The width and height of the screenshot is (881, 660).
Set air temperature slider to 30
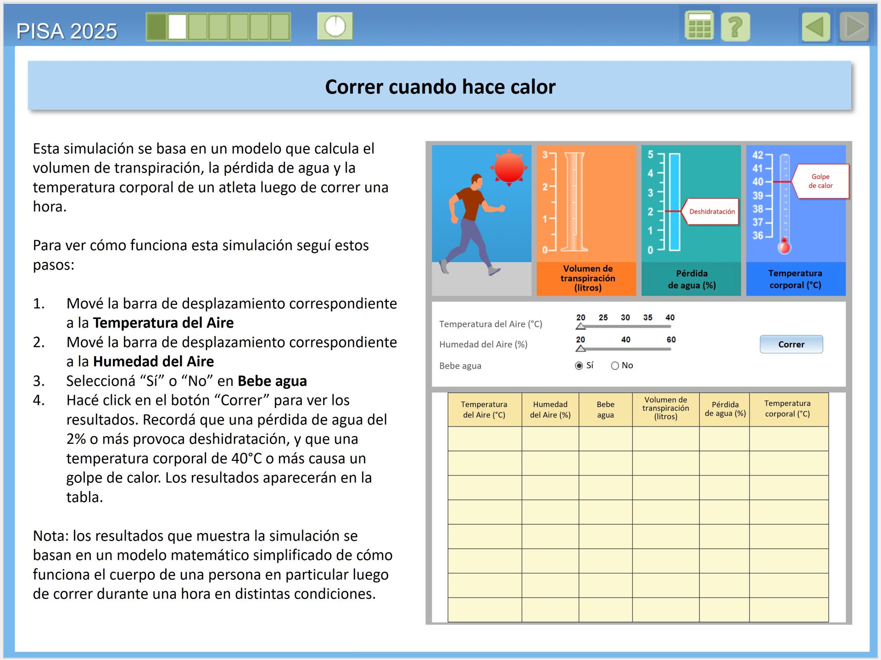[x=625, y=326]
